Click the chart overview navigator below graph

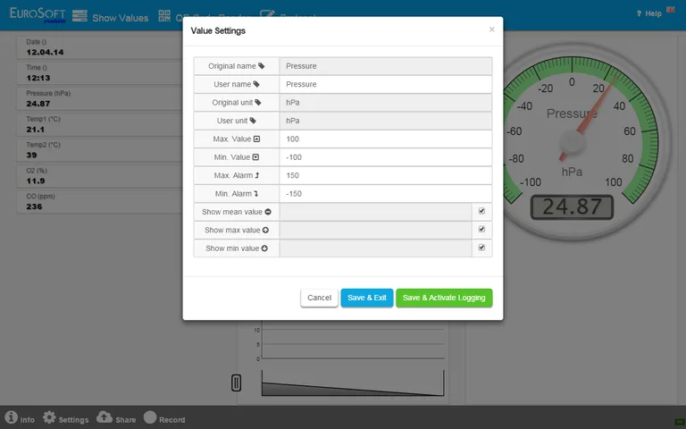(353, 383)
